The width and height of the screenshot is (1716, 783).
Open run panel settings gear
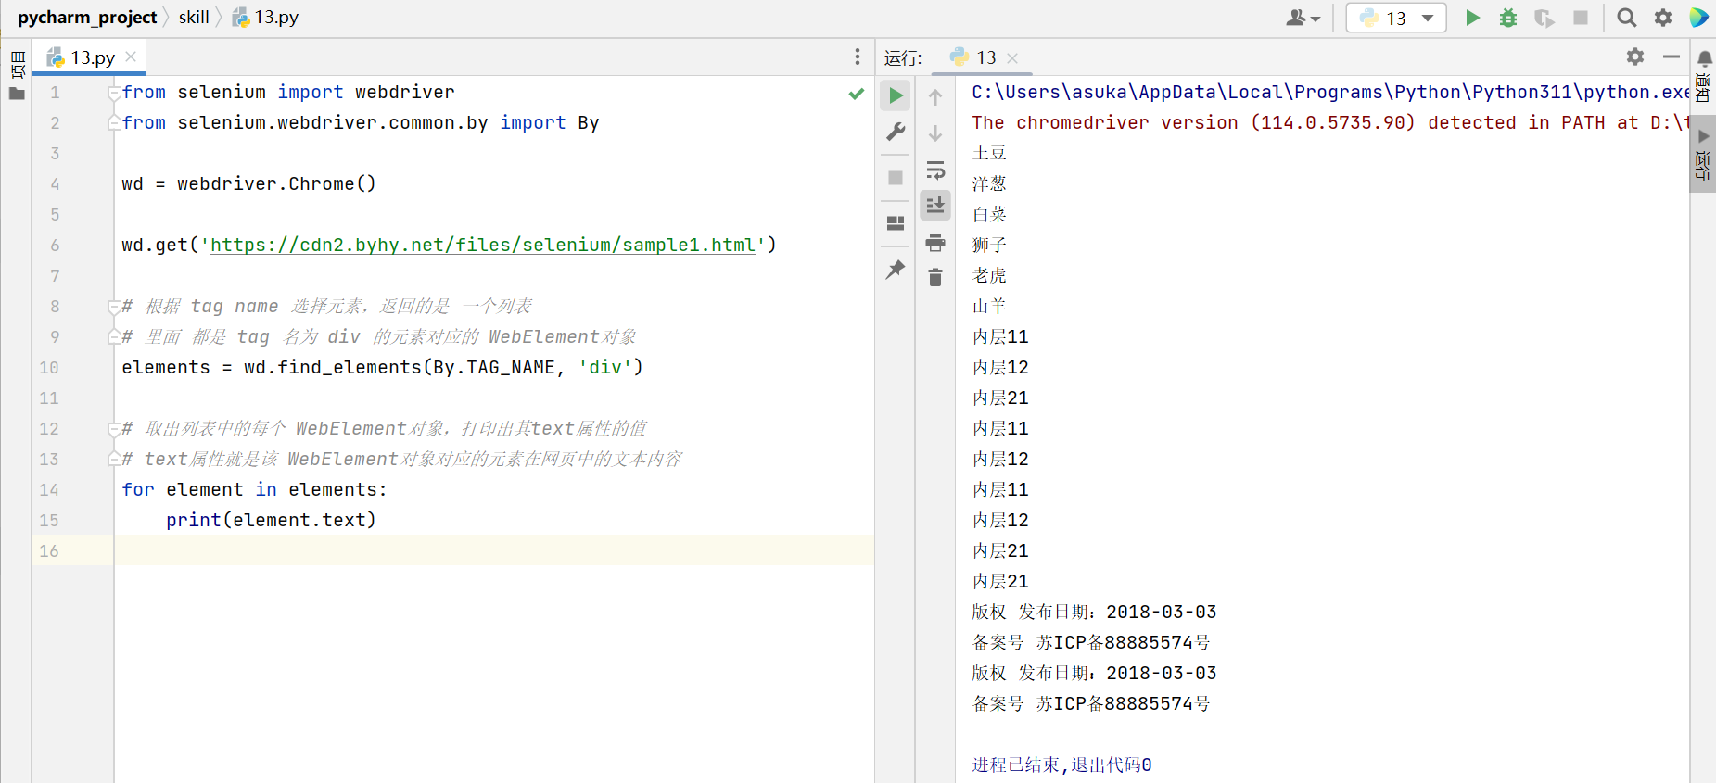(x=1635, y=57)
